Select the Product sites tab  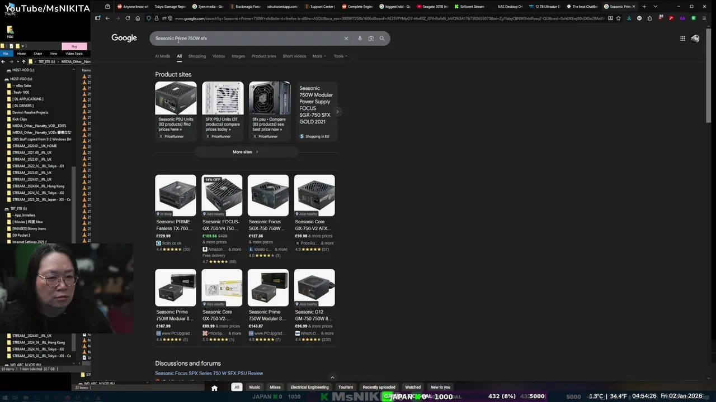263,56
